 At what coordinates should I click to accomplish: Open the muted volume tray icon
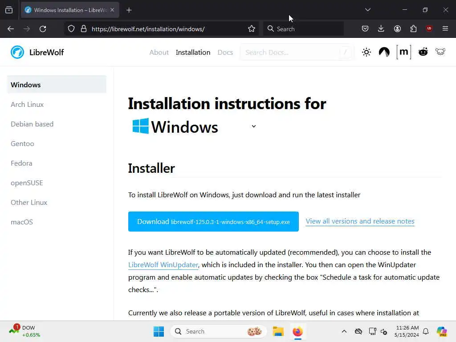[384, 331]
